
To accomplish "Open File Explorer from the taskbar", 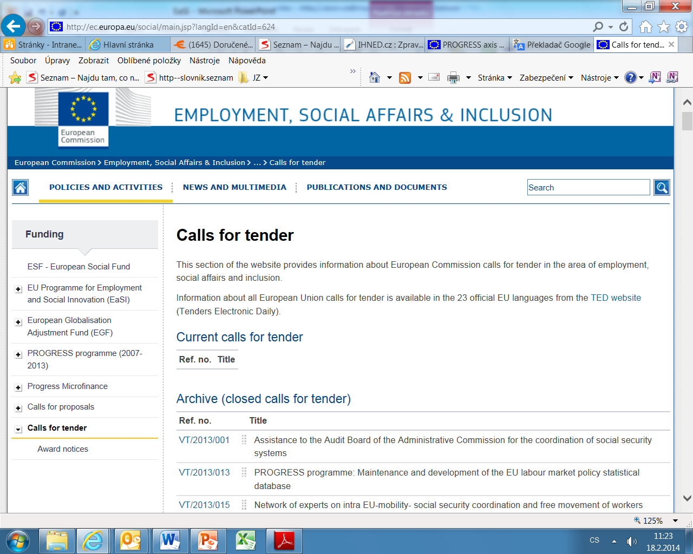I will tap(57, 540).
